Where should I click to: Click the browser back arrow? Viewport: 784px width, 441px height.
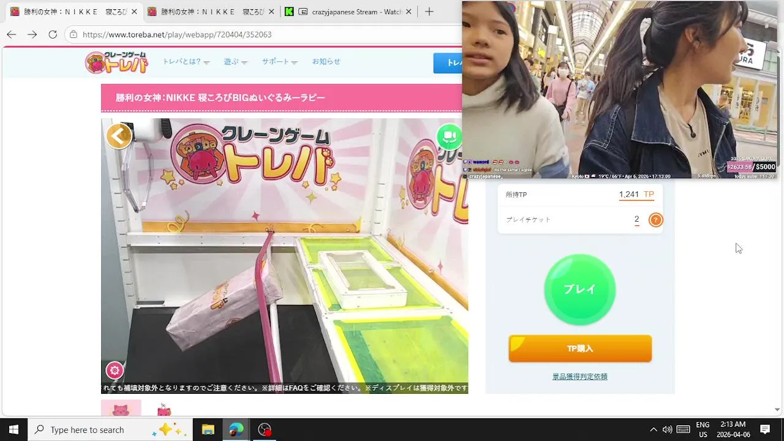(x=11, y=34)
